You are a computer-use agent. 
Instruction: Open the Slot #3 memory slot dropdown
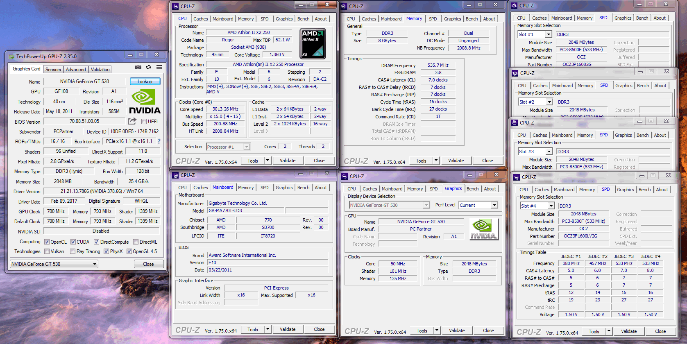click(x=535, y=152)
